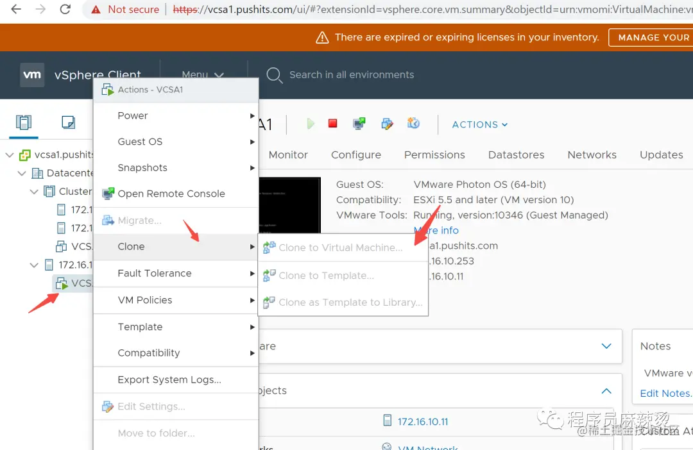Click the Edit Notes link
This screenshot has width=693, height=450.
point(666,393)
